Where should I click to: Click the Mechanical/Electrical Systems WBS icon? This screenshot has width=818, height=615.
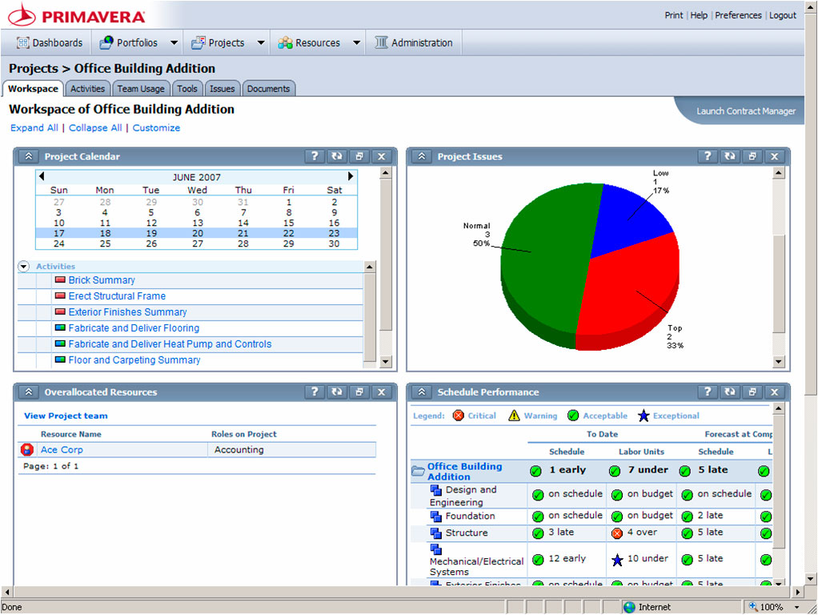(435, 549)
